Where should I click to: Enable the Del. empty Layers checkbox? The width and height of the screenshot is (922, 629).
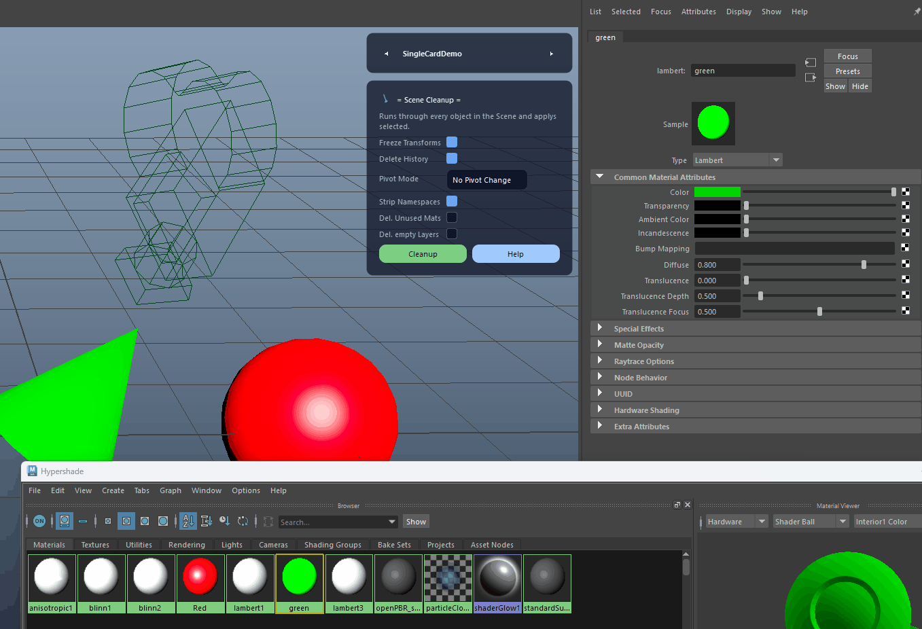[452, 234]
